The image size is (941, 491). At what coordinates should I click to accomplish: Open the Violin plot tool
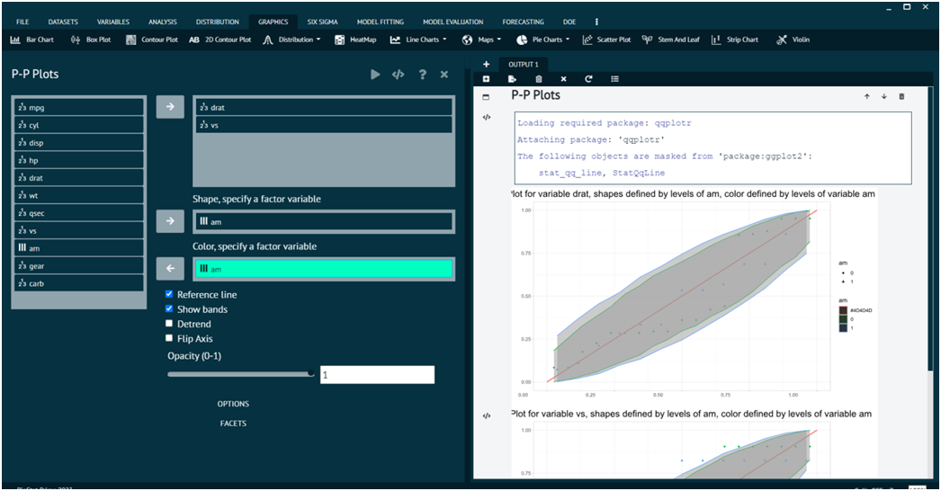point(793,40)
